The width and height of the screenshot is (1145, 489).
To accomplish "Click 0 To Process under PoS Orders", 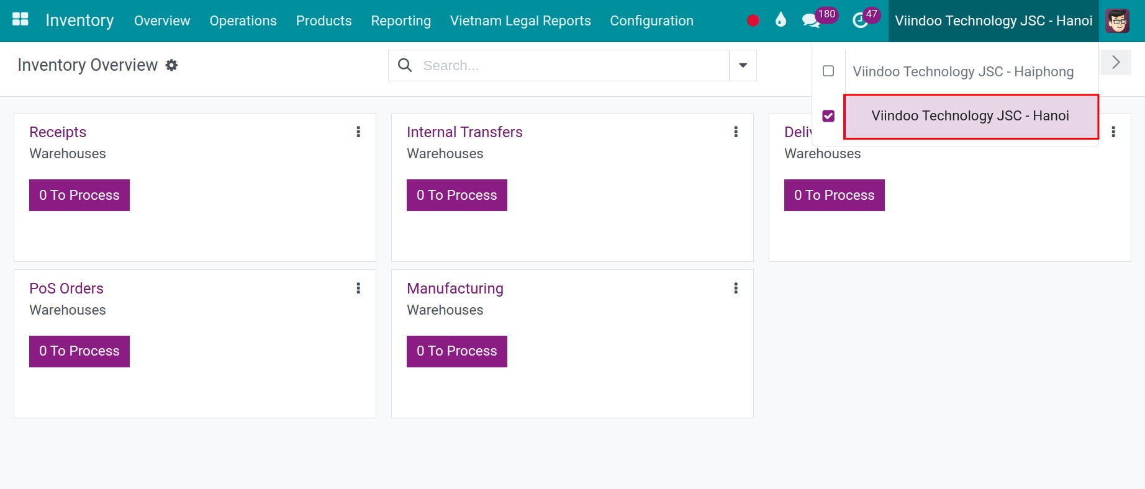I will coord(79,351).
